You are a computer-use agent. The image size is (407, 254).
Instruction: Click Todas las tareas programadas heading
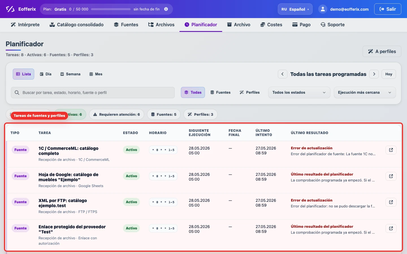[x=328, y=74]
